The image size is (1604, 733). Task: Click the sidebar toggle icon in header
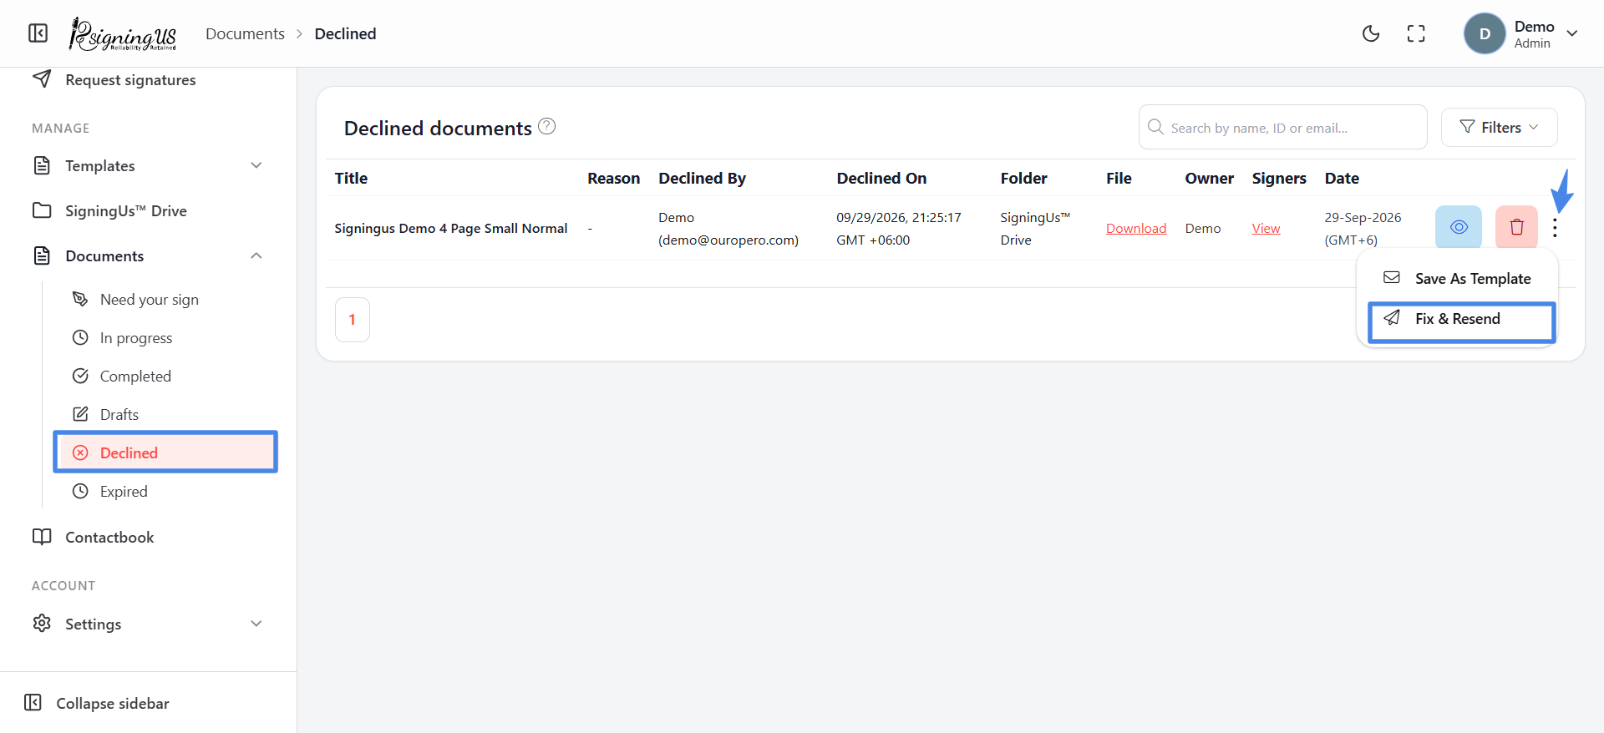(x=38, y=33)
